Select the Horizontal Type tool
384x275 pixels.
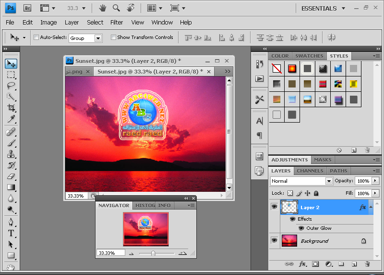11,233
